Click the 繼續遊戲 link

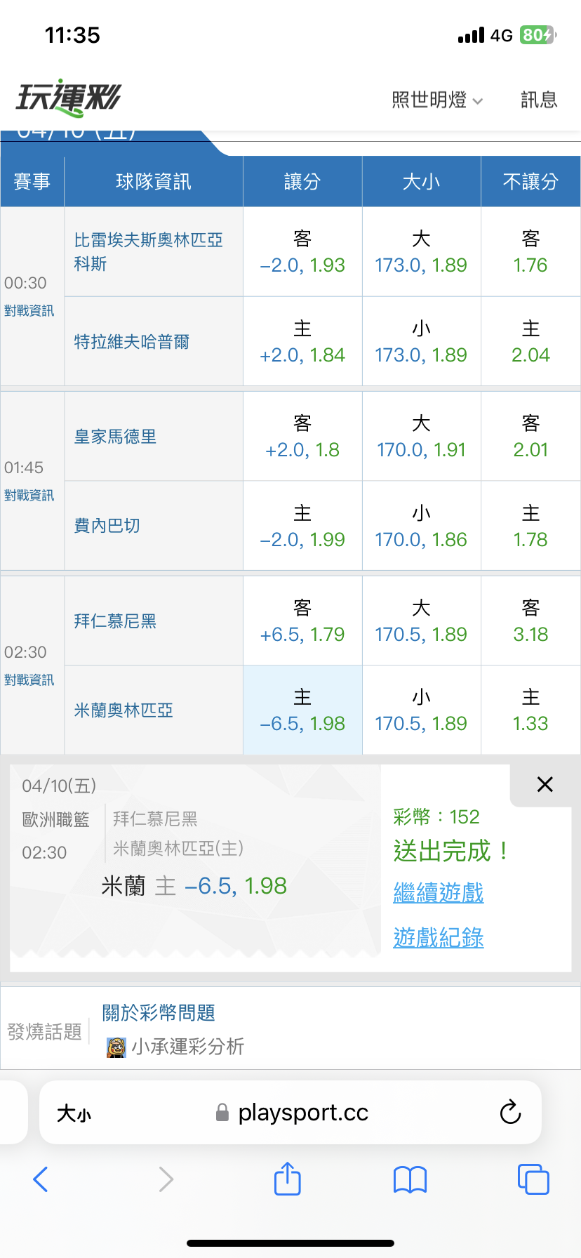click(439, 893)
